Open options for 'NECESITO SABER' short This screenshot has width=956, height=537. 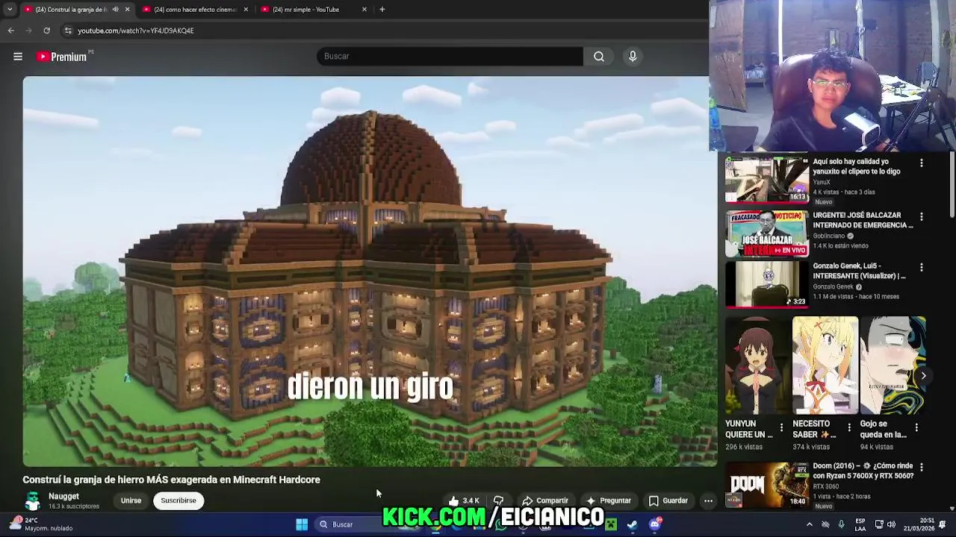(x=848, y=427)
